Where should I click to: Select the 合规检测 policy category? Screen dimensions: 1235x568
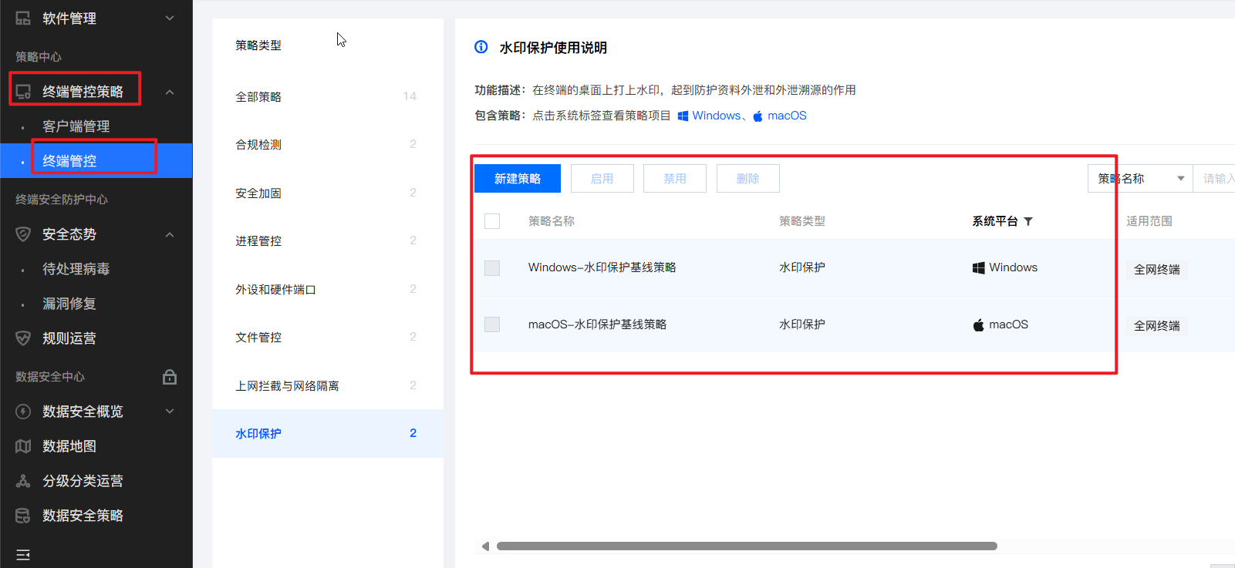click(x=327, y=145)
